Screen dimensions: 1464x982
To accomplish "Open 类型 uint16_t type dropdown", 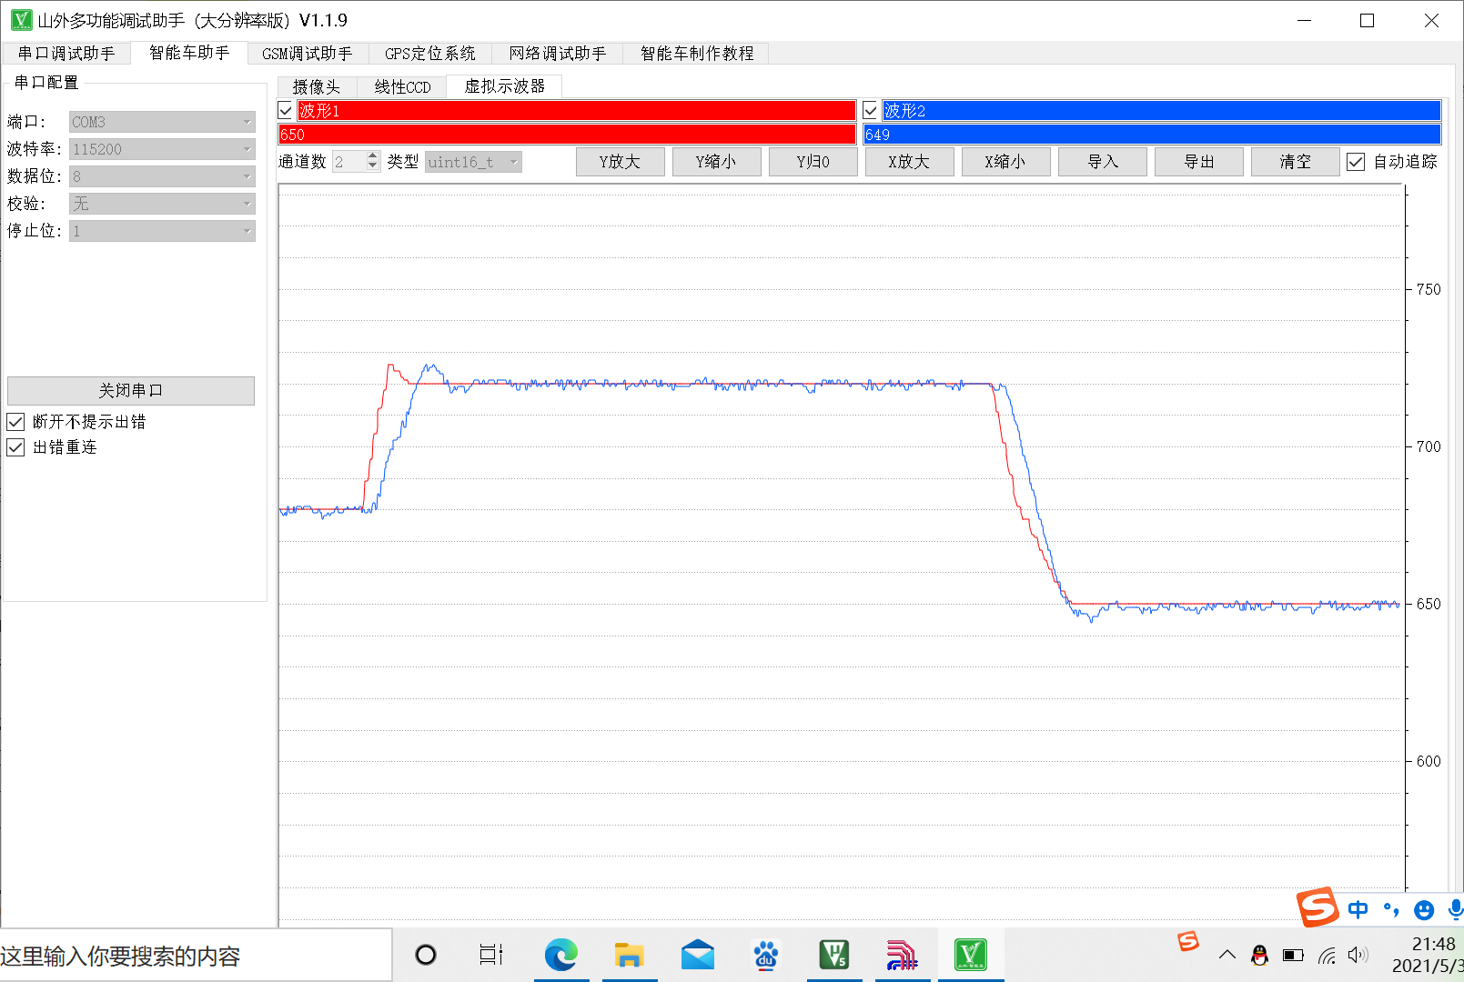I will pos(473,162).
